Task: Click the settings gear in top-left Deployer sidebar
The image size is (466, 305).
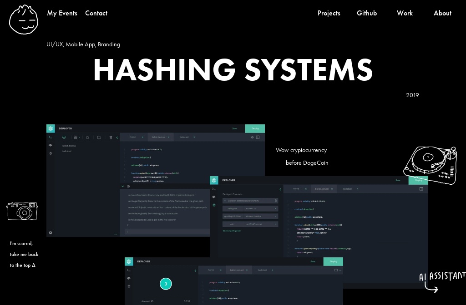Action: [51, 233]
